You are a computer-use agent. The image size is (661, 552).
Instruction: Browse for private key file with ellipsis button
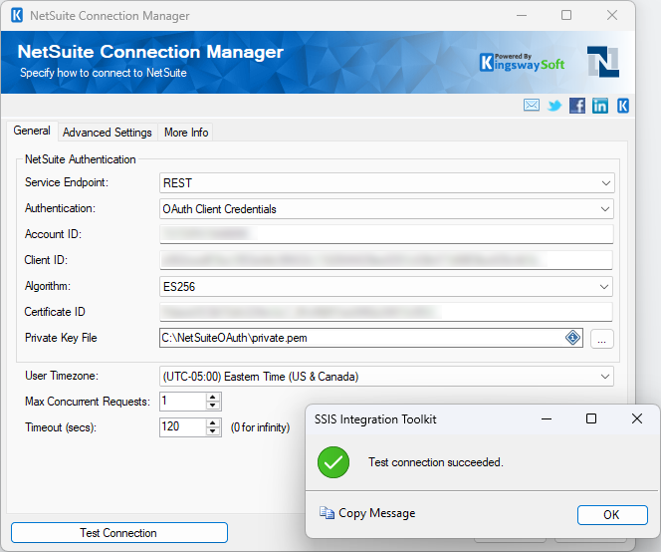click(x=602, y=339)
